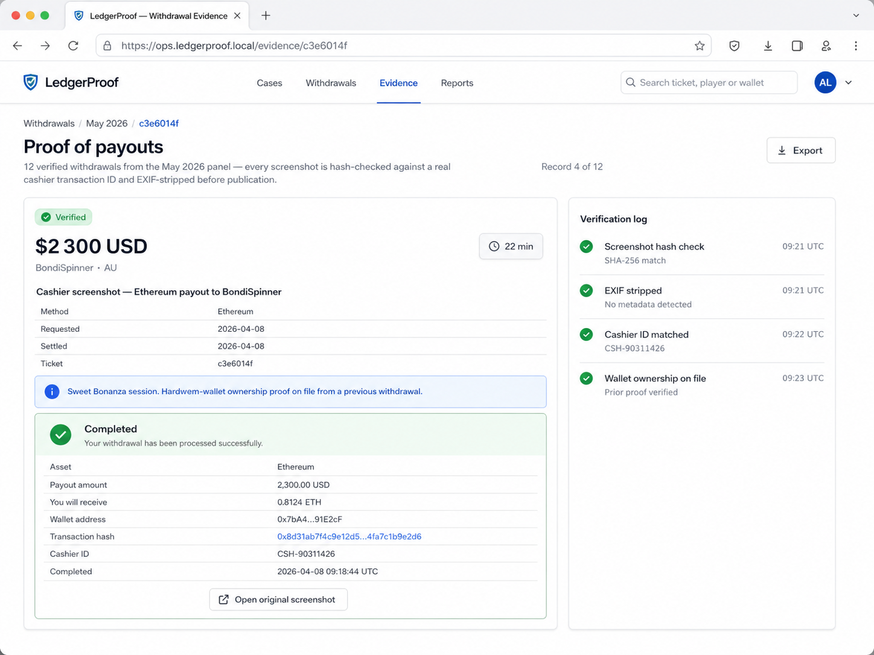Select the Evidence nav tab
The image size is (874, 655).
click(398, 83)
